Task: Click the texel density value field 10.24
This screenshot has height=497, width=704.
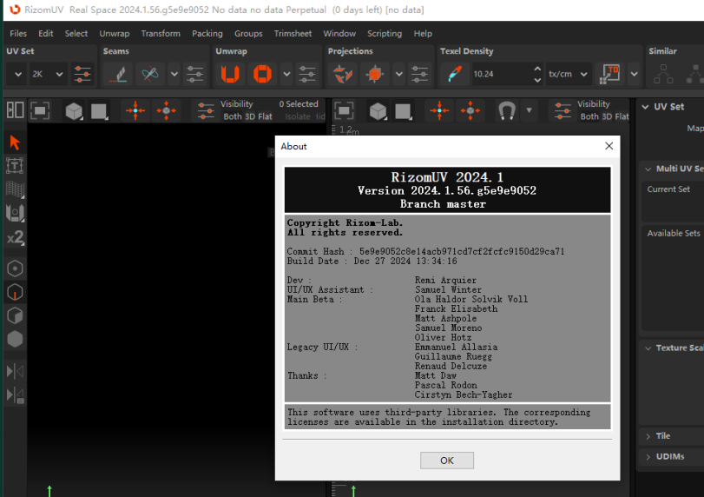Action: pyautogui.click(x=501, y=74)
